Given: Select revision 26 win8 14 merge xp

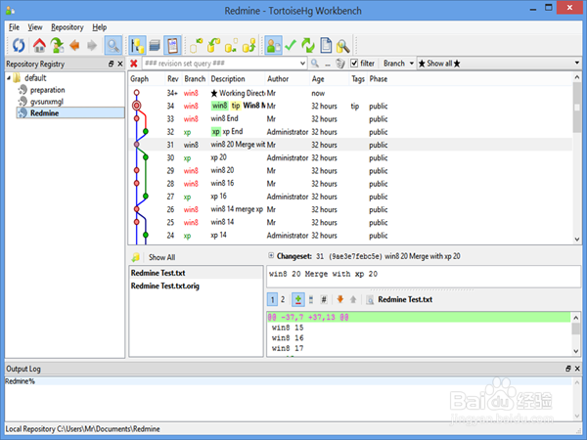Looking at the screenshot, I should click(350, 209).
